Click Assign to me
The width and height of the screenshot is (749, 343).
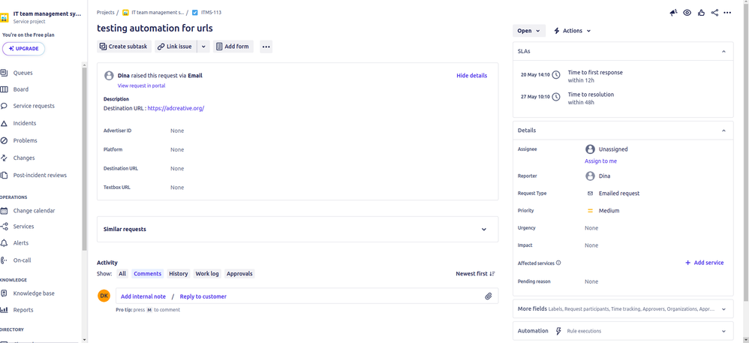pyautogui.click(x=600, y=161)
